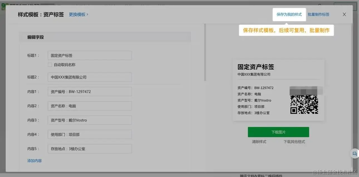The image size is (359, 177).
Task: Click 资产名称：电脑 text in preview
Action: click(x=249, y=94)
